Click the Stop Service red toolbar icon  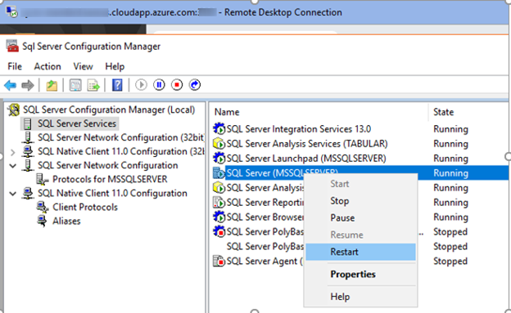point(177,85)
